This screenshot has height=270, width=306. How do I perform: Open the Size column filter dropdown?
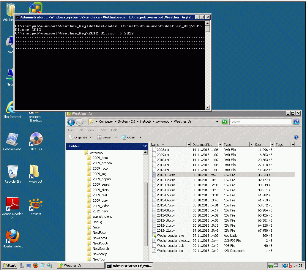pos(272,145)
